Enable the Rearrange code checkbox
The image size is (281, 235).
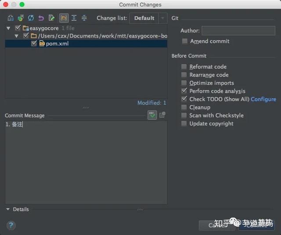pyautogui.click(x=184, y=75)
